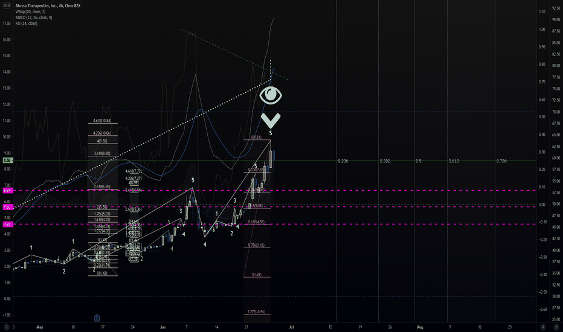The width and height of the screenshot is (563, 332).
Task: Click the middle magenta price label near 5.60
Action: [8, 207]
